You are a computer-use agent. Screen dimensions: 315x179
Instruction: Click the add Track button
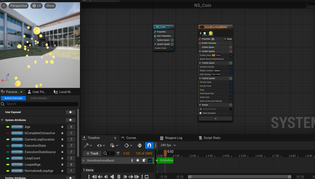92,153
